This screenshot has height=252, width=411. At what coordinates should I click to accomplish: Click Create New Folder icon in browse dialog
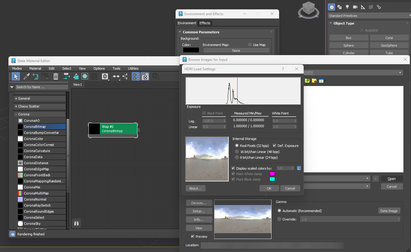tap(314, 81)
